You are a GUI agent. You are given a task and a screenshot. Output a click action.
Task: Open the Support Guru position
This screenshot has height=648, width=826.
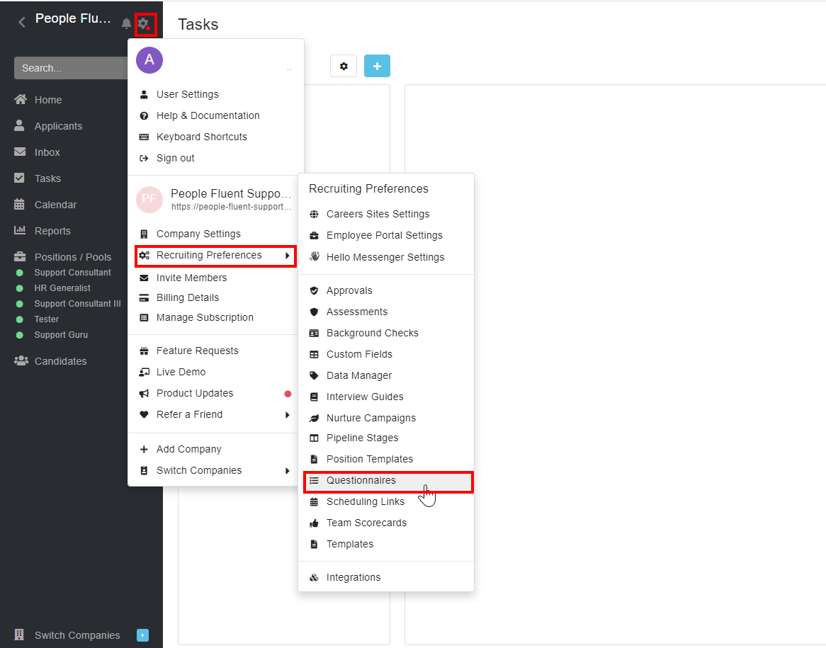(x=61, y=335)
